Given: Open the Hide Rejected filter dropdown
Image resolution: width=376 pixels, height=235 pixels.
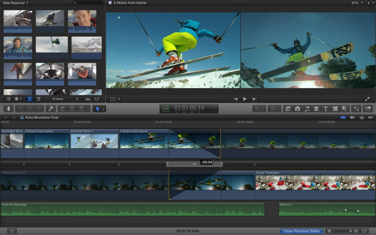Looking at the screenshot, I should coord(13,3).
